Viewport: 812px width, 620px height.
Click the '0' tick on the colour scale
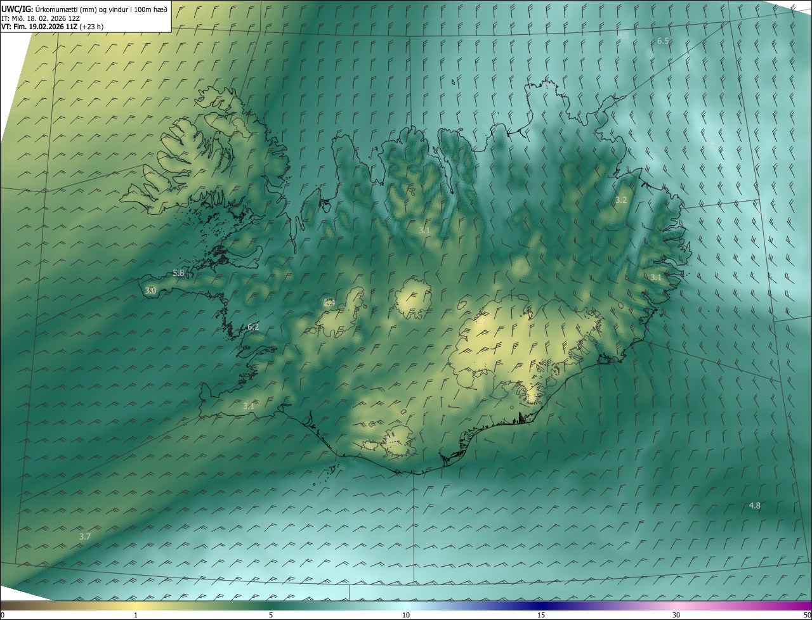pos(3,615)
